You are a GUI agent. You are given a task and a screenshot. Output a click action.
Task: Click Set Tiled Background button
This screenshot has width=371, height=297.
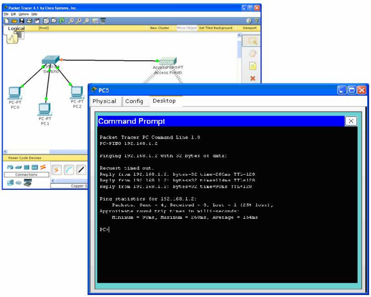point(215,28)
